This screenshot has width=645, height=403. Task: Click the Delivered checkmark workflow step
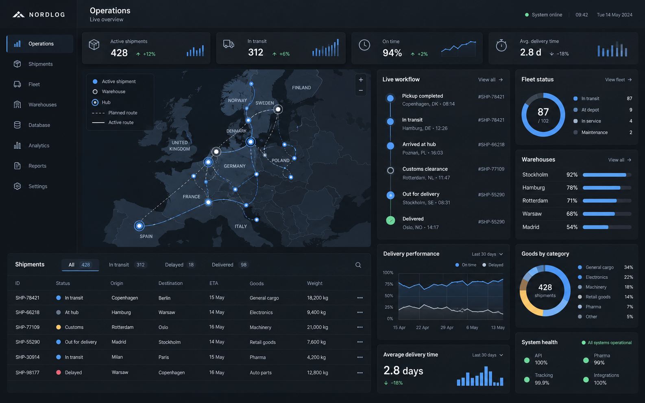click(390, 221)
